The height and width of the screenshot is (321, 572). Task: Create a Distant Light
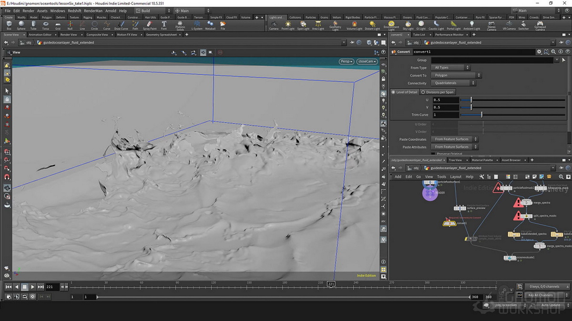(x=372, y=25)
